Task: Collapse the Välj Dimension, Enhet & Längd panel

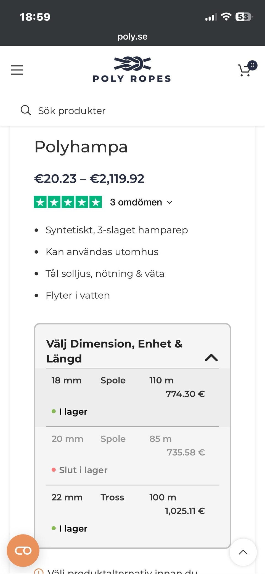Action: [211, 358]
